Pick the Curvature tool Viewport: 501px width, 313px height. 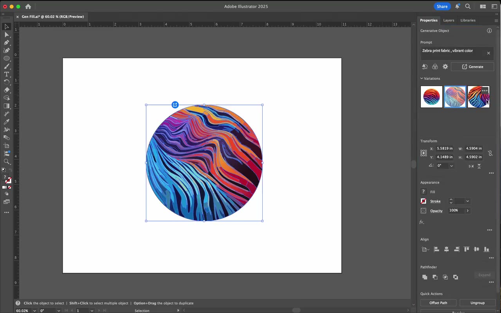click(x=7, y=50)
